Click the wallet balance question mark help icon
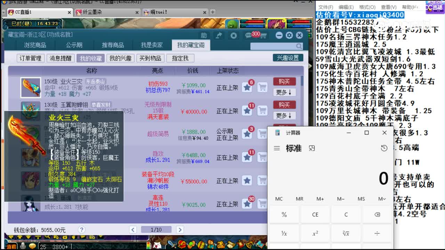The width and height of the screenshot is (445, 250). tap(82, 230)
